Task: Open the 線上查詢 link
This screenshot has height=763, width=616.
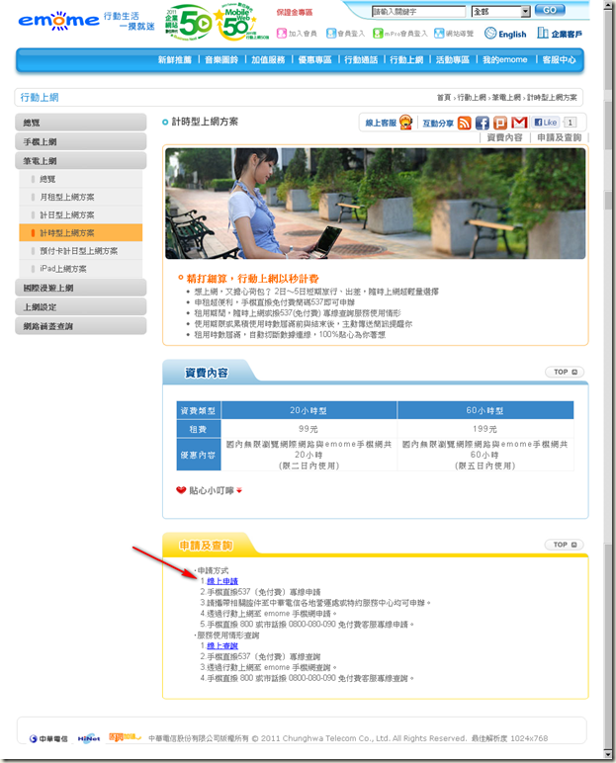Action: pos(222,645)
